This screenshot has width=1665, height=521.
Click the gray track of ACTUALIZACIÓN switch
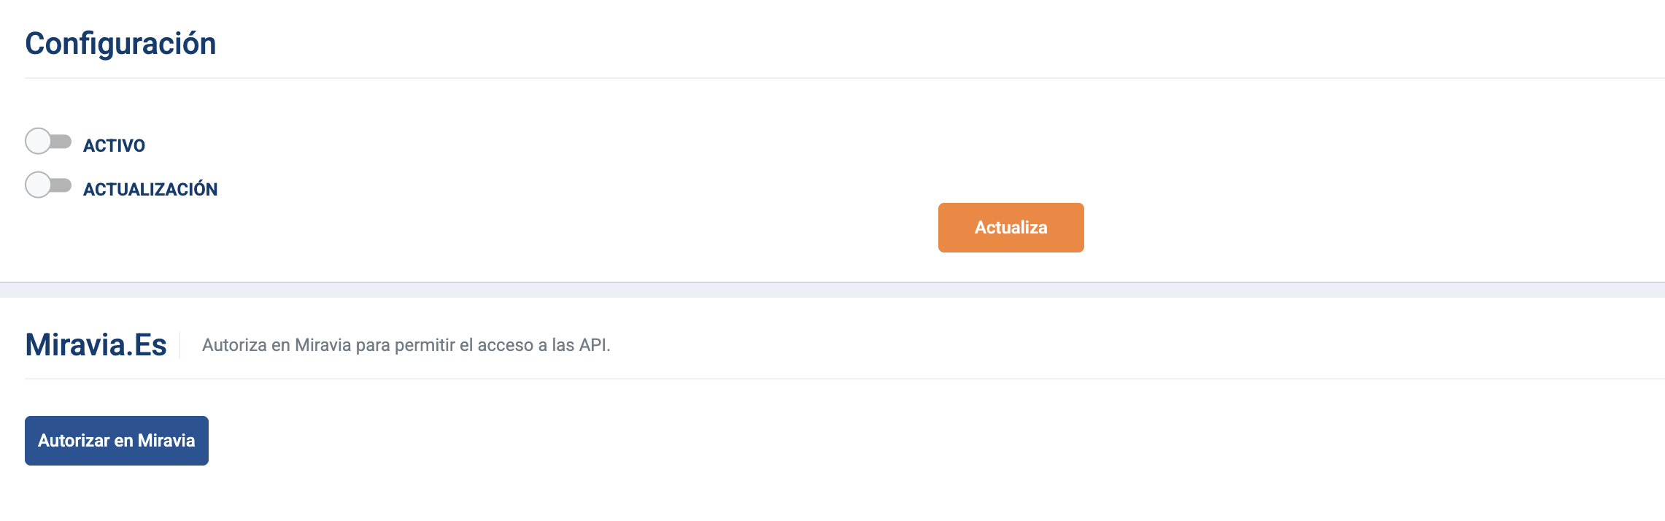tap(61, 185)
